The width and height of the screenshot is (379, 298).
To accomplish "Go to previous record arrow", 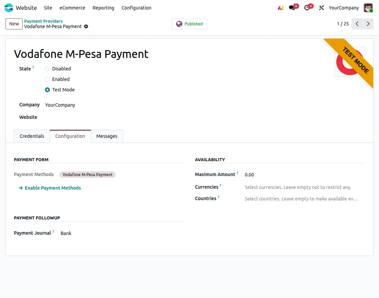I will [x=357, y=24].
